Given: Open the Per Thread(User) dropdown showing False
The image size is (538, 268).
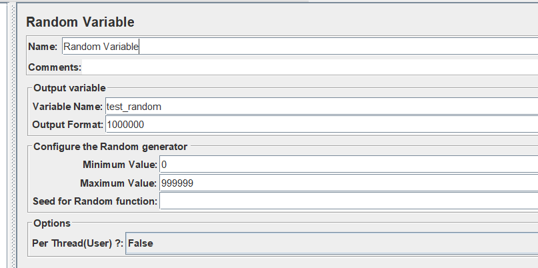Looking at the screenshot, I should tap(331, 243).
